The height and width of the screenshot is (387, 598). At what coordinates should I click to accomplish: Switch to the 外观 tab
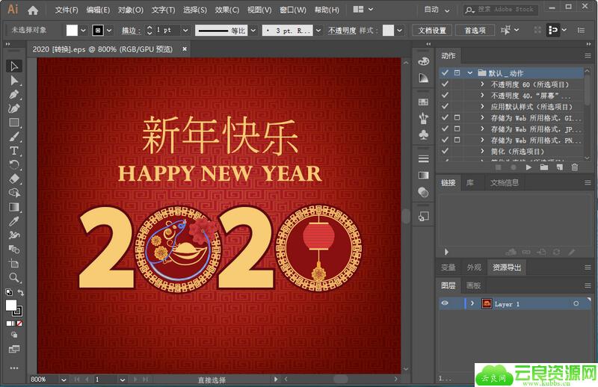pyautogui.click(x=474, y=267)
